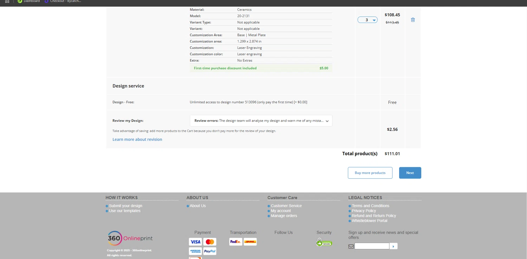This screenshot has width=527, height=259.
Task: Switch to the Checkout browser tab
Action: (x=63, y=1)
